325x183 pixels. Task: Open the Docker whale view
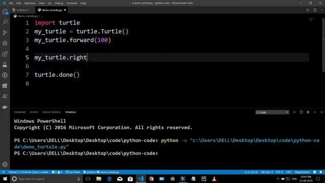[x=5, y=107]
